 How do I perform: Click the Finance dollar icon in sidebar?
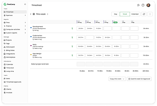(5, 26)
